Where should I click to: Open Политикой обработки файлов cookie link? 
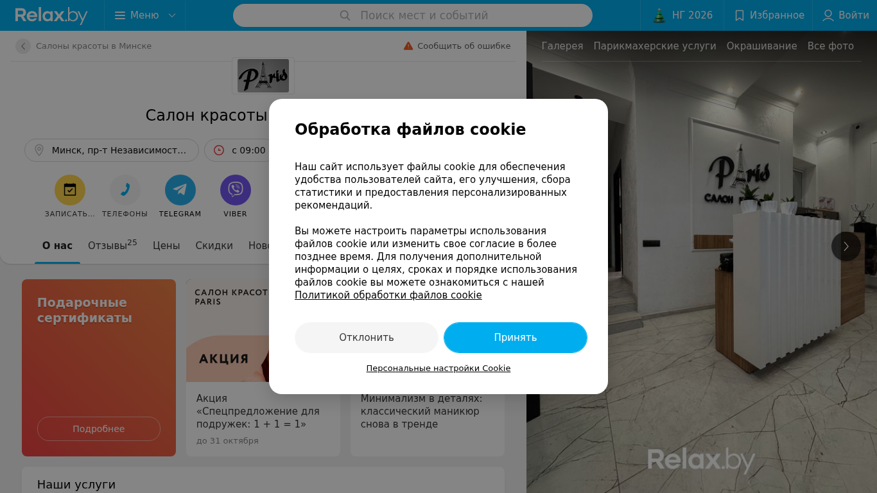[x=388, y=295]
